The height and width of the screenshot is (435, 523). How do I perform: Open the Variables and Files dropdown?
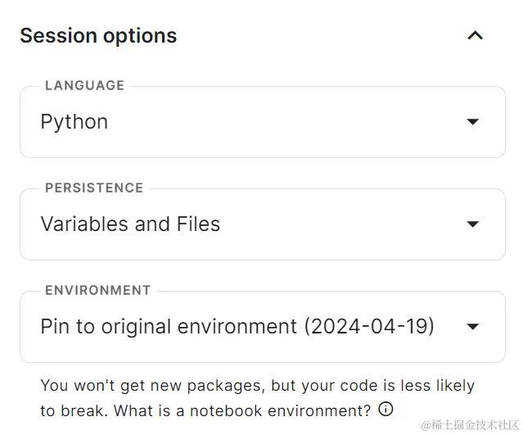(x=262, y=224)
